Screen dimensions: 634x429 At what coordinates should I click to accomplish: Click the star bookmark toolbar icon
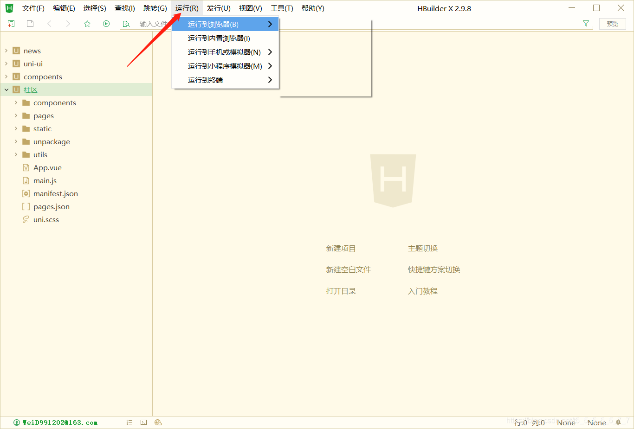tap(87, 24)
